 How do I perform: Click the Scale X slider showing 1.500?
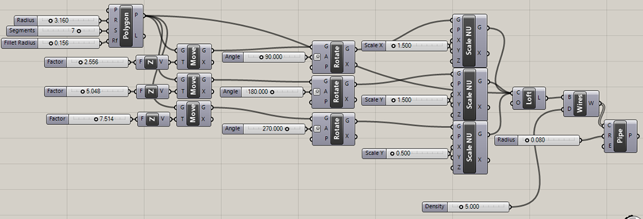coord(405,46)
